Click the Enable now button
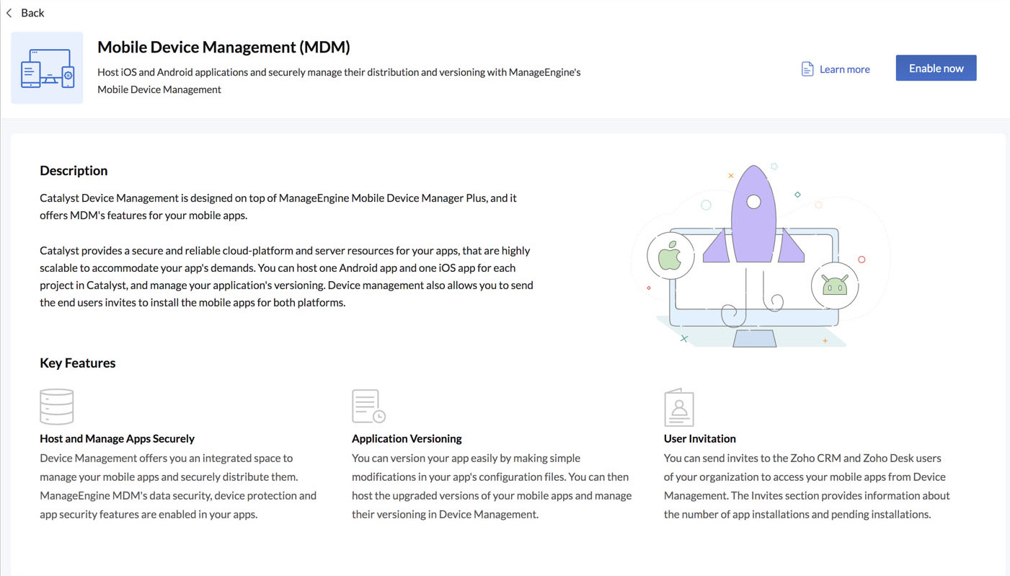Screen dimensions: 1010x576 [936, 68]
